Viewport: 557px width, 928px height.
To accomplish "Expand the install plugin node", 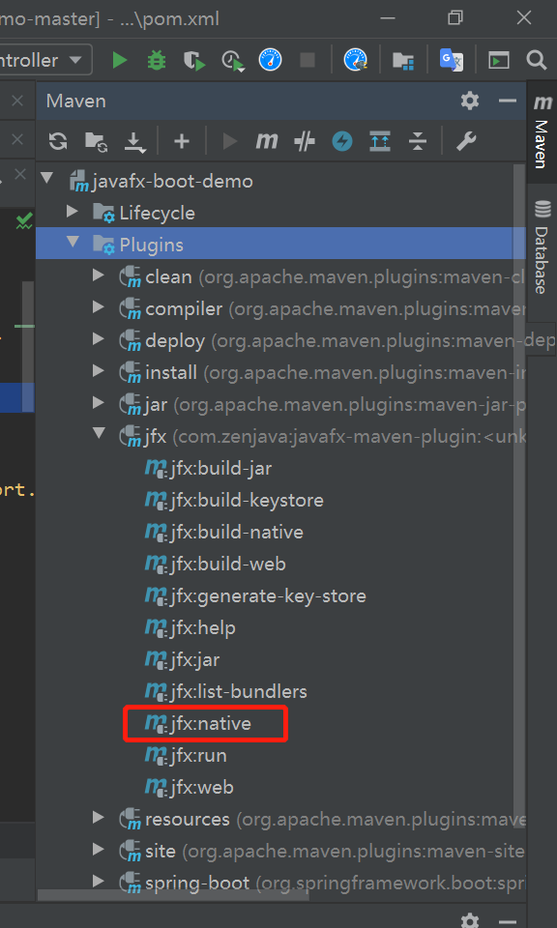I will pos(99,371).
